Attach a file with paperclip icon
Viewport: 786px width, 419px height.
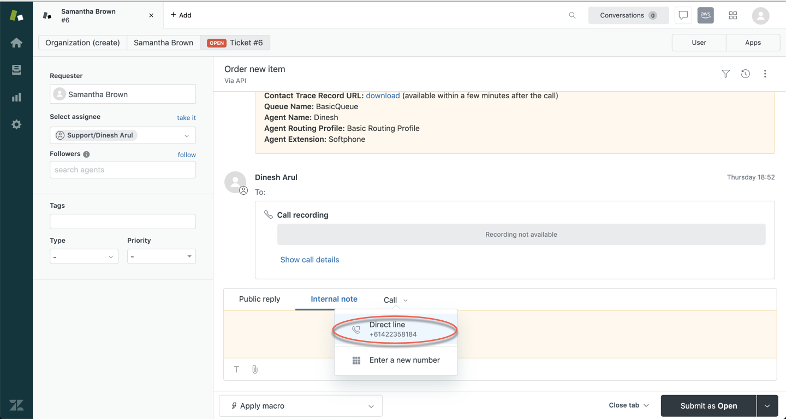[255, 369]
